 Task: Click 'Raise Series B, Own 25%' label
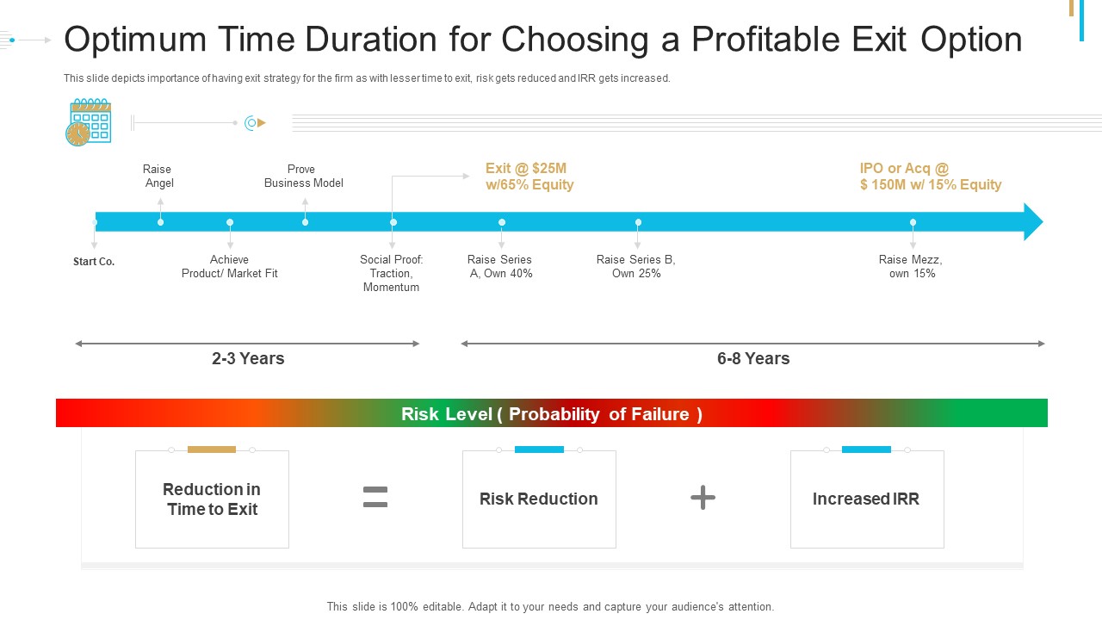coord(636,267)
